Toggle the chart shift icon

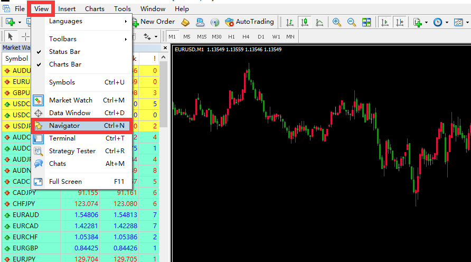point(400,22)
